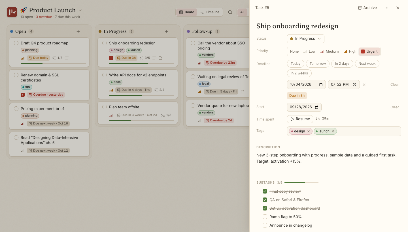408x232 pixels.
Task: Open calendar picker in the deadline date field
Action: [x=321, y=85]
